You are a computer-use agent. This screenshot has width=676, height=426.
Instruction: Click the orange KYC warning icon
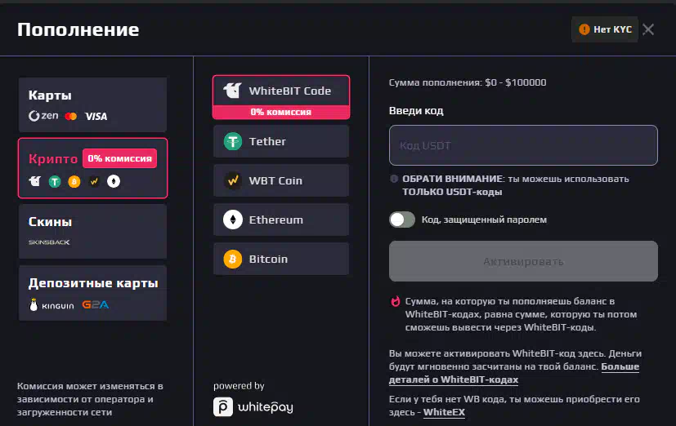pyautogui.click(x=584, y=29)
